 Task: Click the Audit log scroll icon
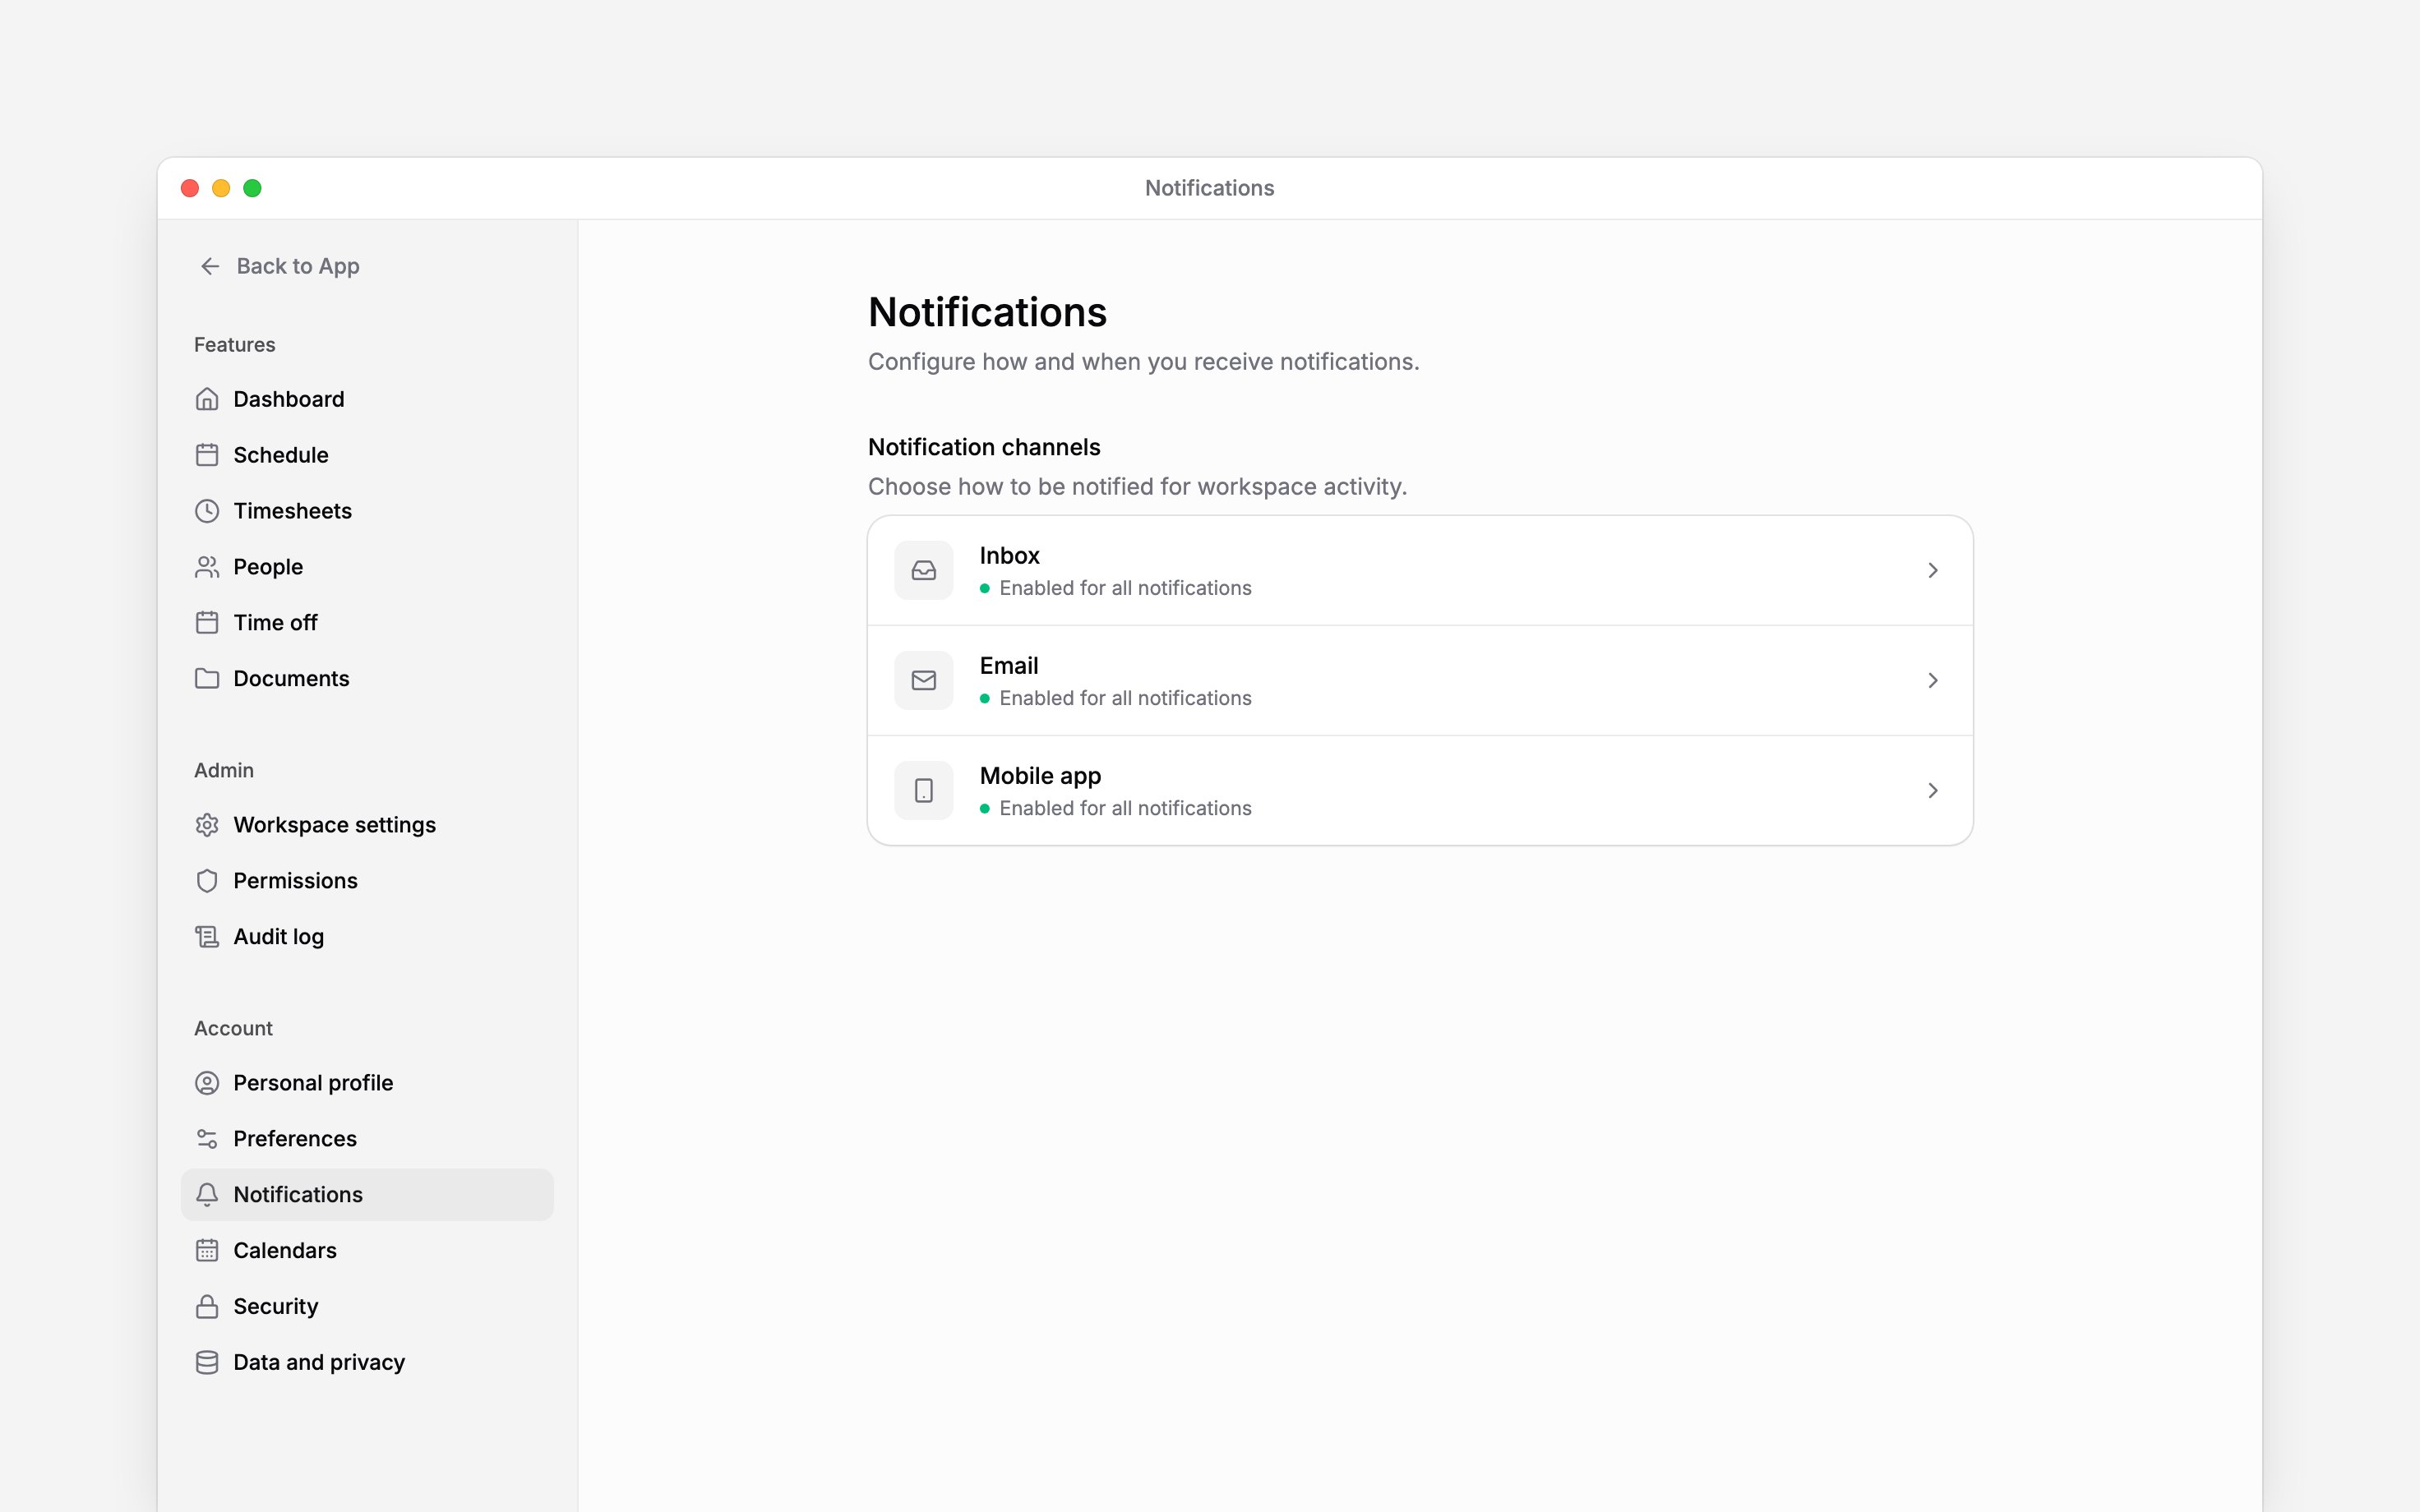207,937
